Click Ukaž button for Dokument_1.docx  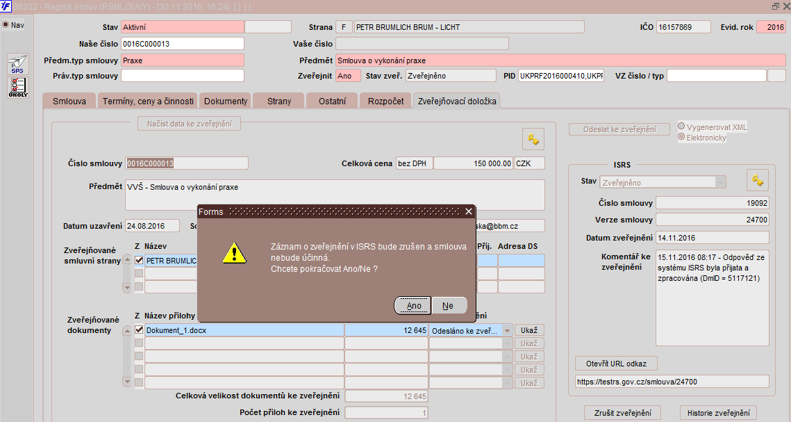[x=529, y=330]
